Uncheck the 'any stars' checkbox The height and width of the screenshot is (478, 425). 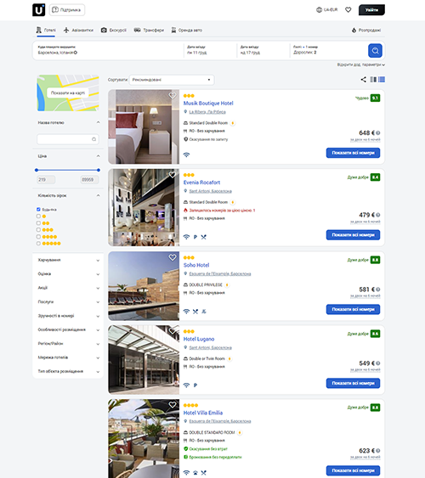coord(38,210)
